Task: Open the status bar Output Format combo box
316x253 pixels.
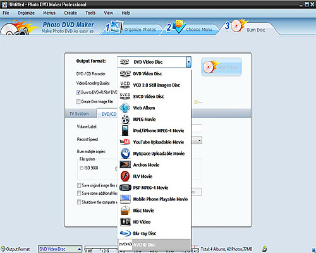Action: [60, 249]
